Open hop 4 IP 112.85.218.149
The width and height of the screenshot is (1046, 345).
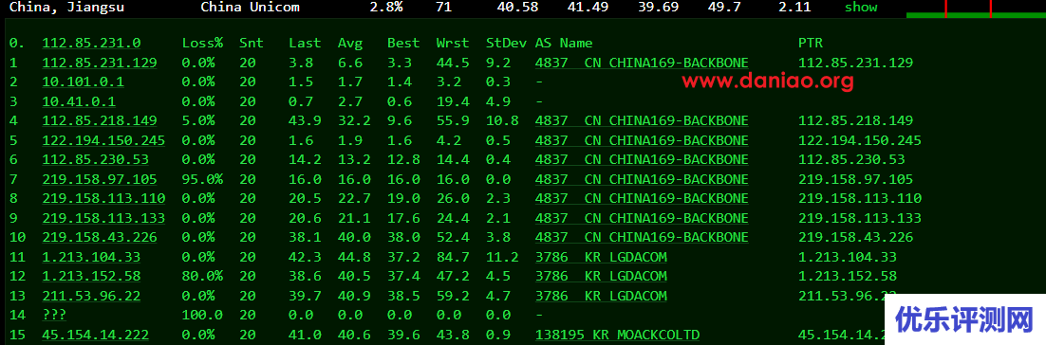coord(100,120)
